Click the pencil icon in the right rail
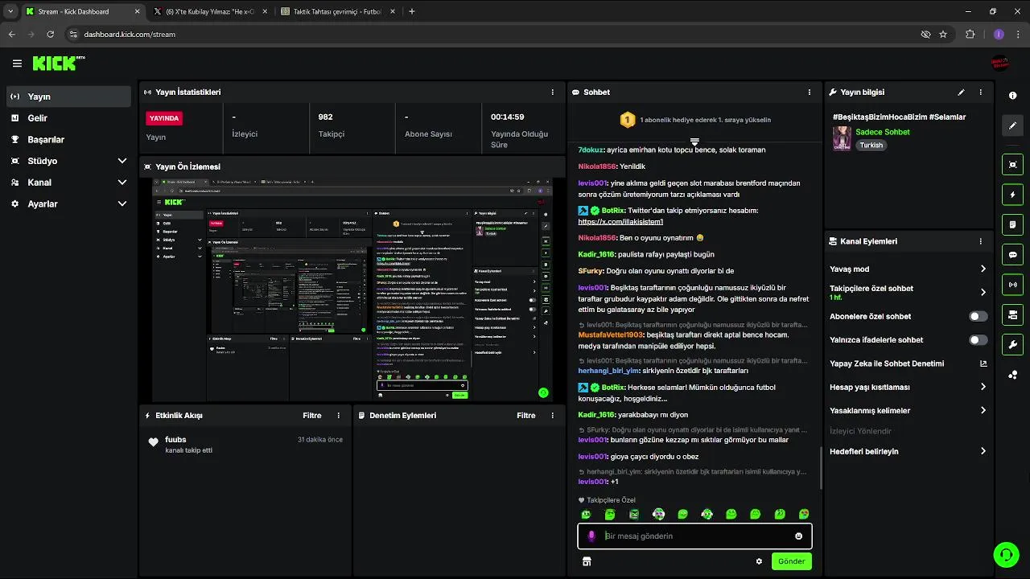Image resolution: width=1030 pixels, height=579 pixels. click(1012, 125)
